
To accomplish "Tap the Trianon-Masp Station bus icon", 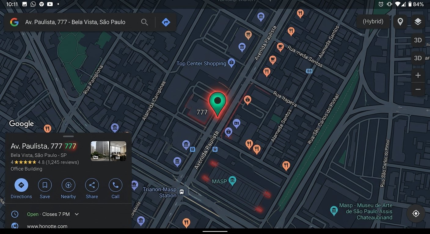I will [x=182, y=192].
